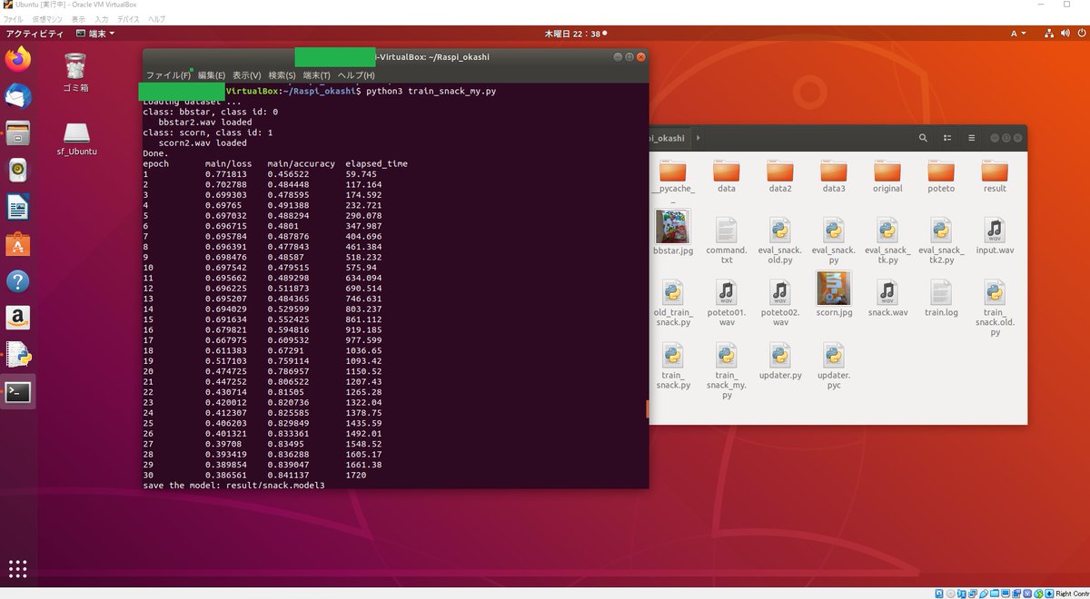Open VirtualBox 仮想マシン menu
The height and width of the screenshot is (599, 1090).
coord(46,18)
